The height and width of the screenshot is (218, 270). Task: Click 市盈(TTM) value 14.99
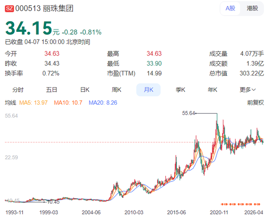[x=154, y=73]
